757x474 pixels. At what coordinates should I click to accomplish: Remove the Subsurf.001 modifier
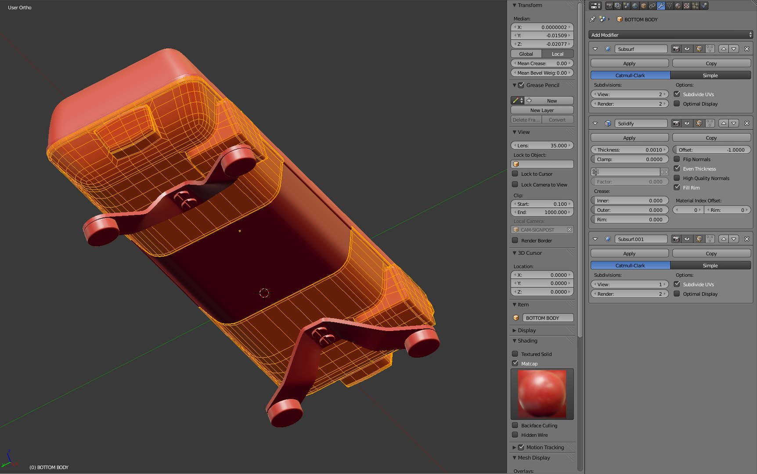[746, 239]
